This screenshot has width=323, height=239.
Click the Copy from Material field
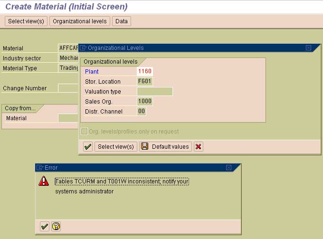click(x=68, y=118)
